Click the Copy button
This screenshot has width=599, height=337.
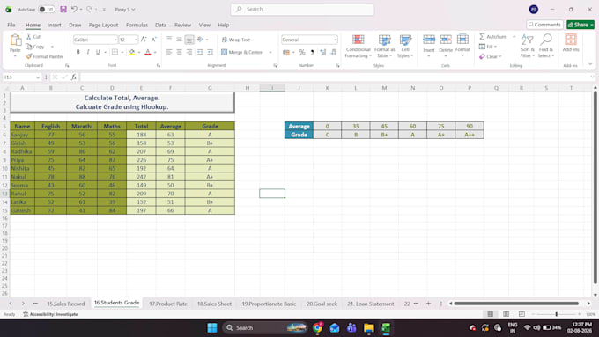pyautogui.click(x=35, y=47)
